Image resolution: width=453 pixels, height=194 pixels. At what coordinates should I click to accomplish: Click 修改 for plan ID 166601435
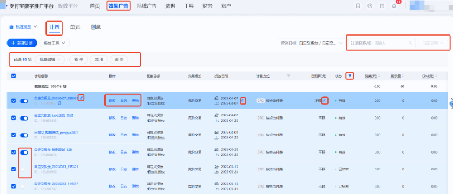pyautogui.click(x=112, y=118)
